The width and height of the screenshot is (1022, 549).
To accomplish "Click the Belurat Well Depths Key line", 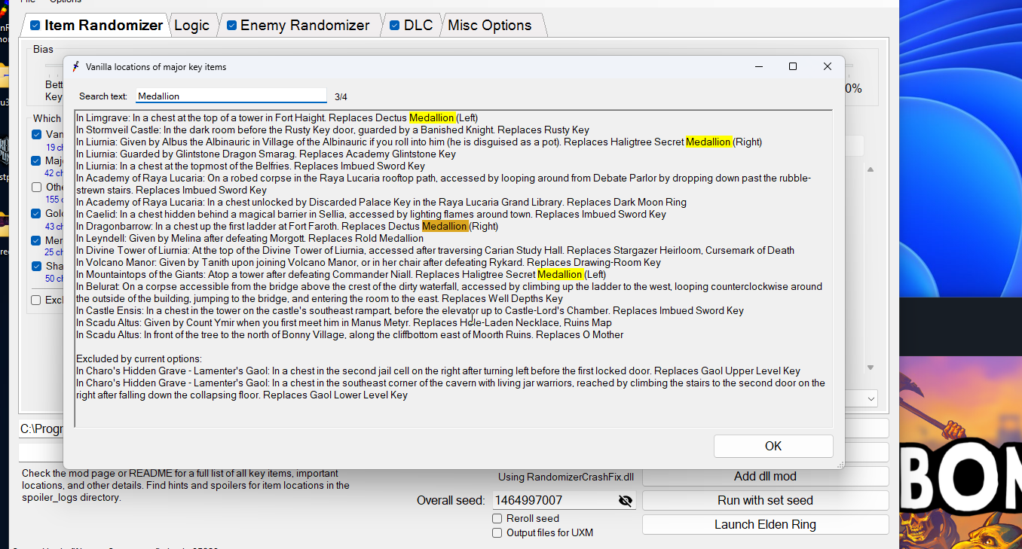I will 449,293.
